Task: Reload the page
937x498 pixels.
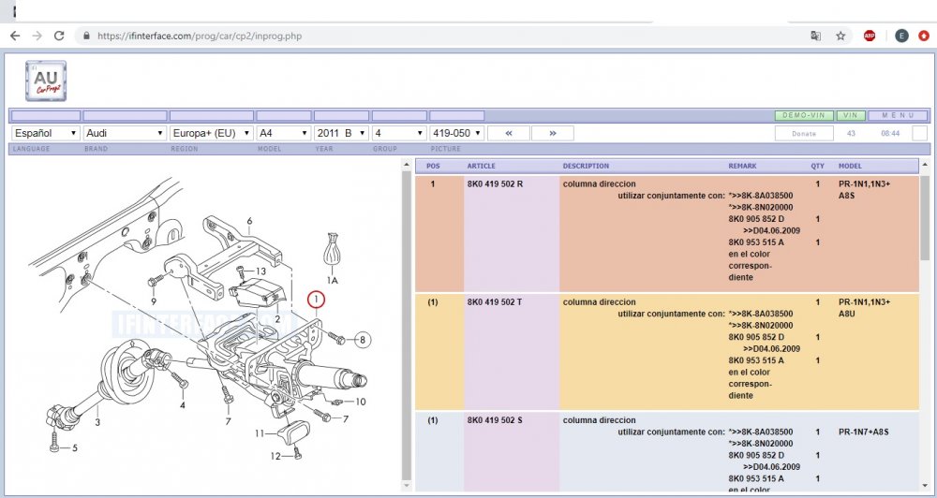Action: click(x=59, y=36)
